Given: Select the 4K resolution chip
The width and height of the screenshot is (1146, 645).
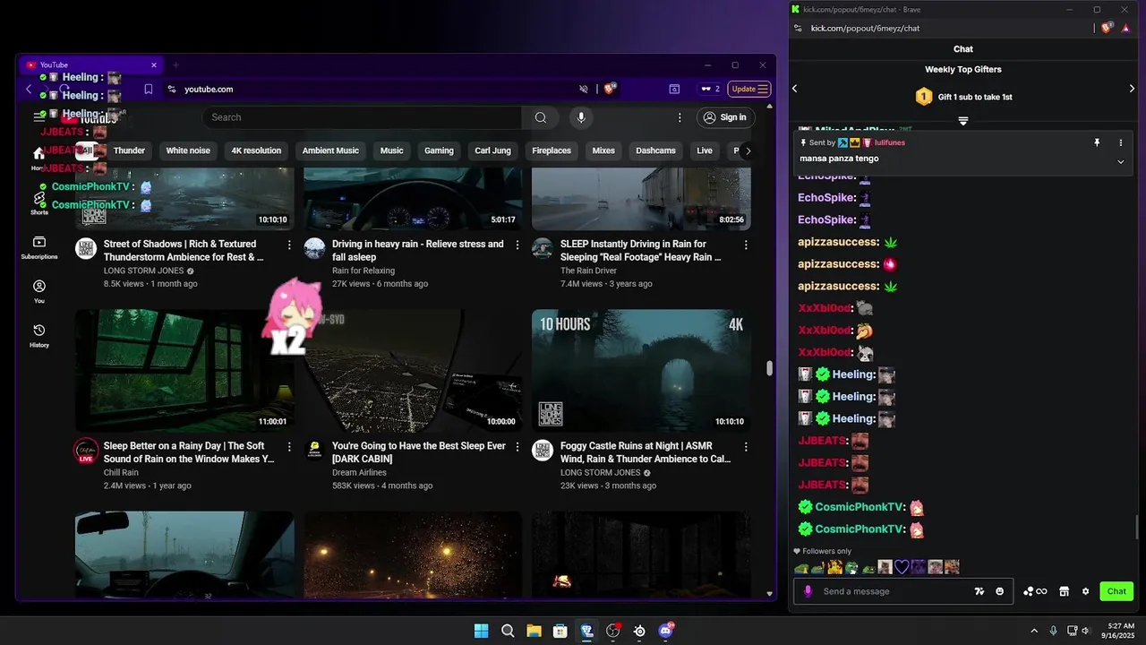Looking at the screenshot, I should tap(256, 150).
